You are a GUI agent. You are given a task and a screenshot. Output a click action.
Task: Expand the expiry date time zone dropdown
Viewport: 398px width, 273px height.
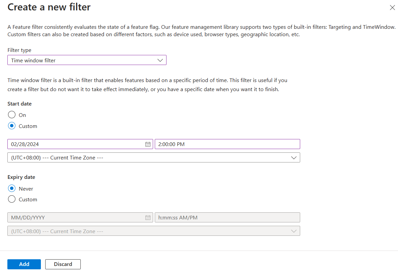coord(154,231)
